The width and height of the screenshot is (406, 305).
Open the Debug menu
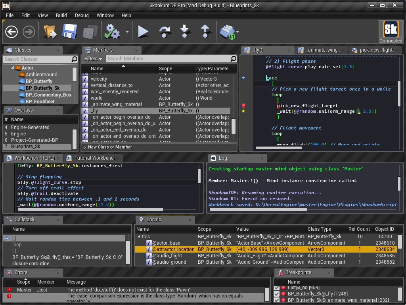pos(82,15)
